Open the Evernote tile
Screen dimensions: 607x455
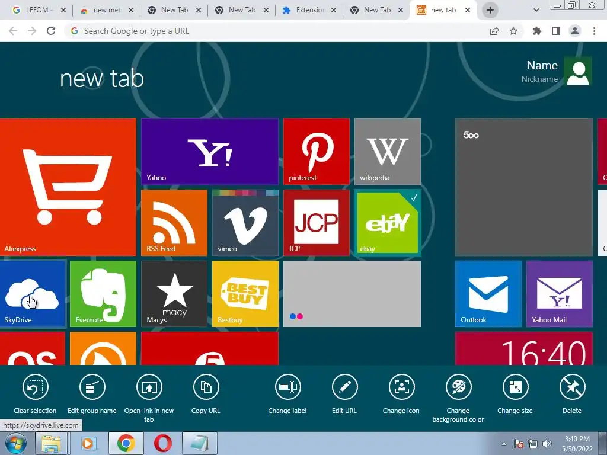click(103, 294)
